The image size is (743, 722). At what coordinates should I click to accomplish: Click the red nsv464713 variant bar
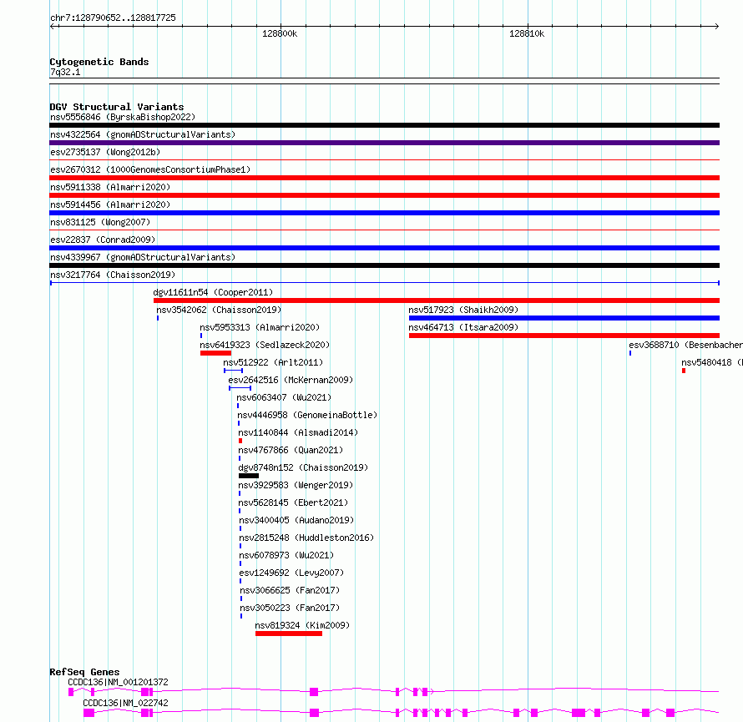564,336
